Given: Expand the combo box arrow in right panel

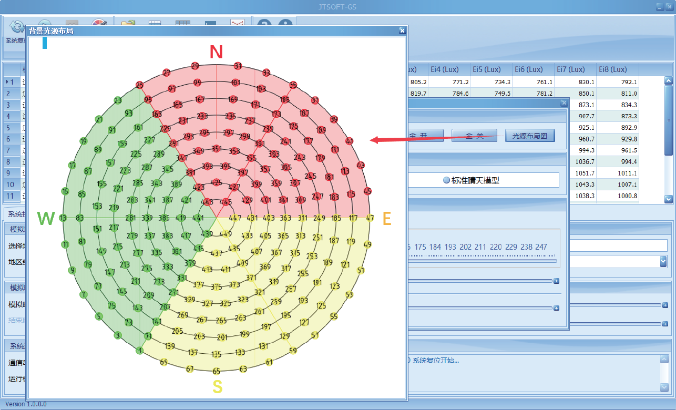Looking at the screenshot, I should [x=663, y=261].
